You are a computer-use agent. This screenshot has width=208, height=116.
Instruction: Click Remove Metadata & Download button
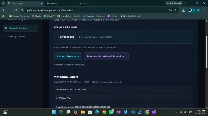(x=106, y=56)
